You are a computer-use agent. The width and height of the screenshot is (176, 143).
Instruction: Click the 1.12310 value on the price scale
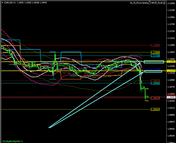pyautogui.click(x=171, y=38)
